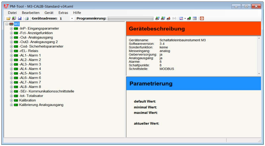This screenshot has height=146, width=265.
Task: Expand the -AL3- Alarm 3 node
Action: point(11,64)
